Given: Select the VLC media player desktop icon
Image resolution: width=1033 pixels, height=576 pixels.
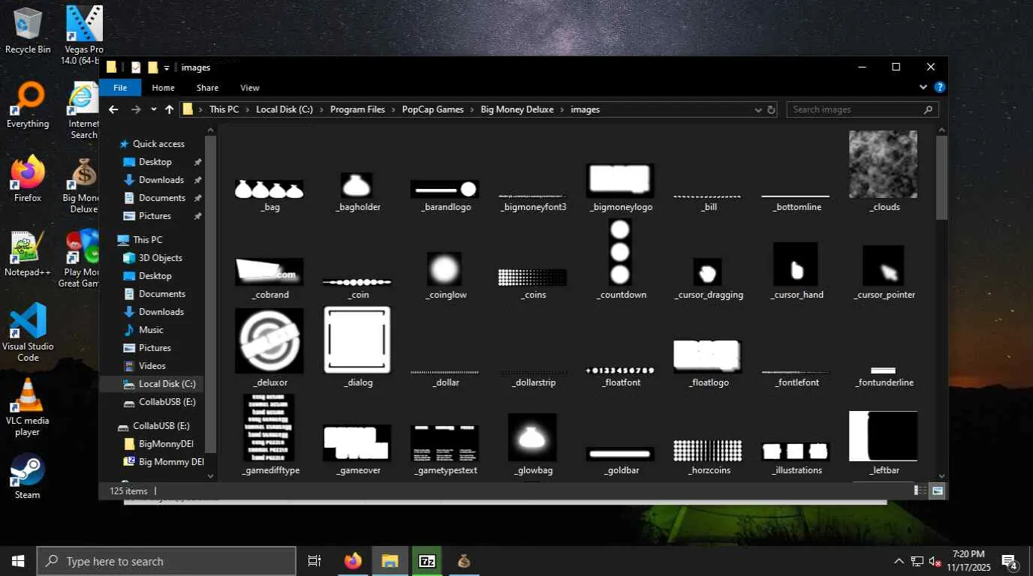Looking at the screenshot, I should click(x=28, y=406).
